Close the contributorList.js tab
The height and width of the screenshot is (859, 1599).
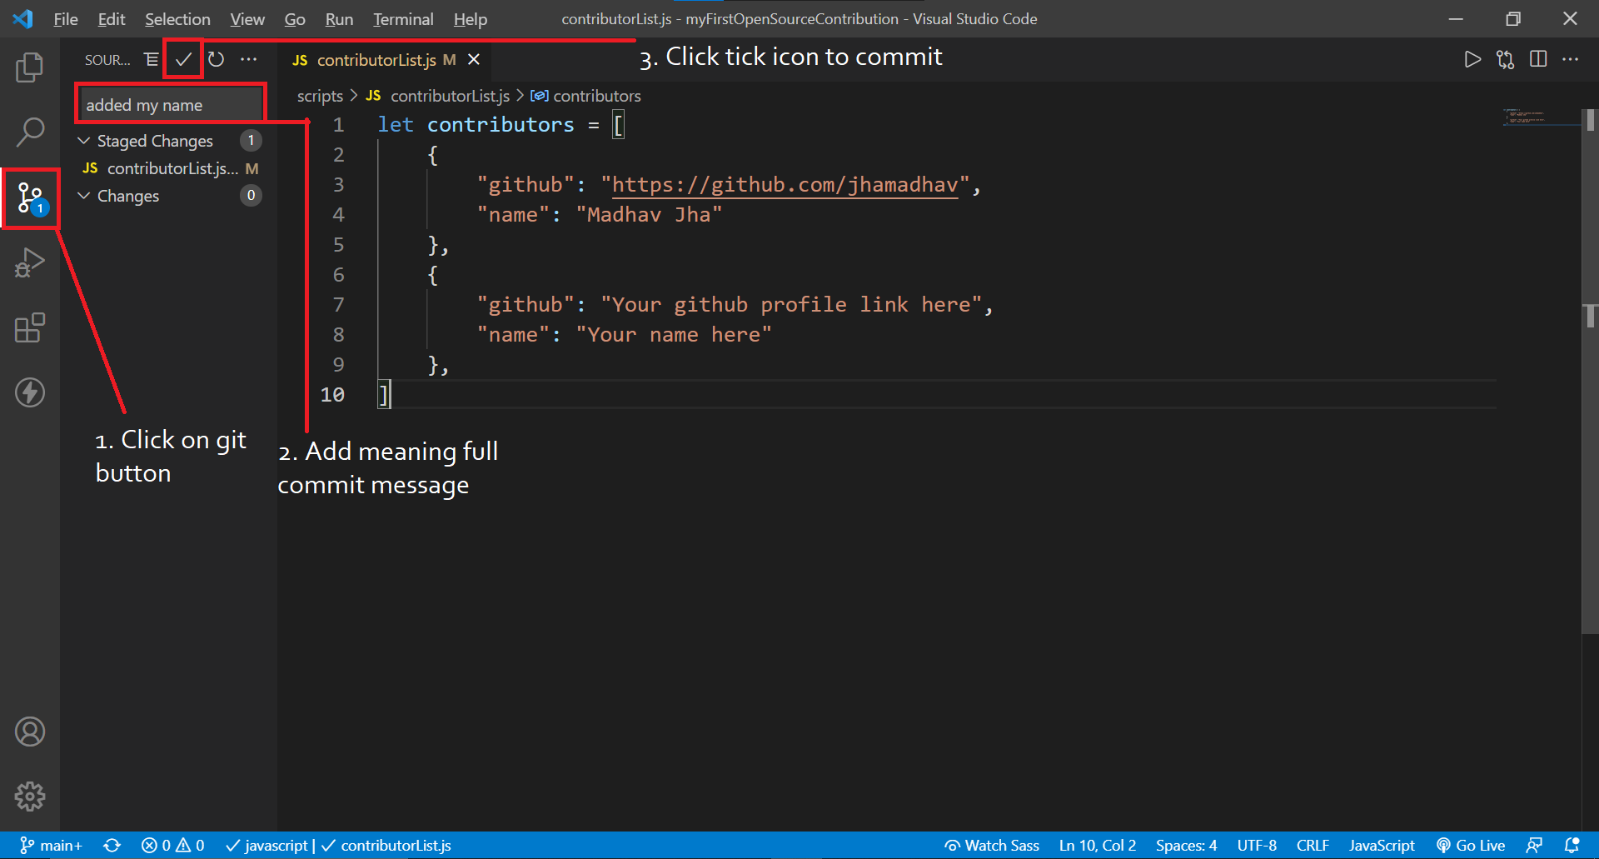point(474,60)
